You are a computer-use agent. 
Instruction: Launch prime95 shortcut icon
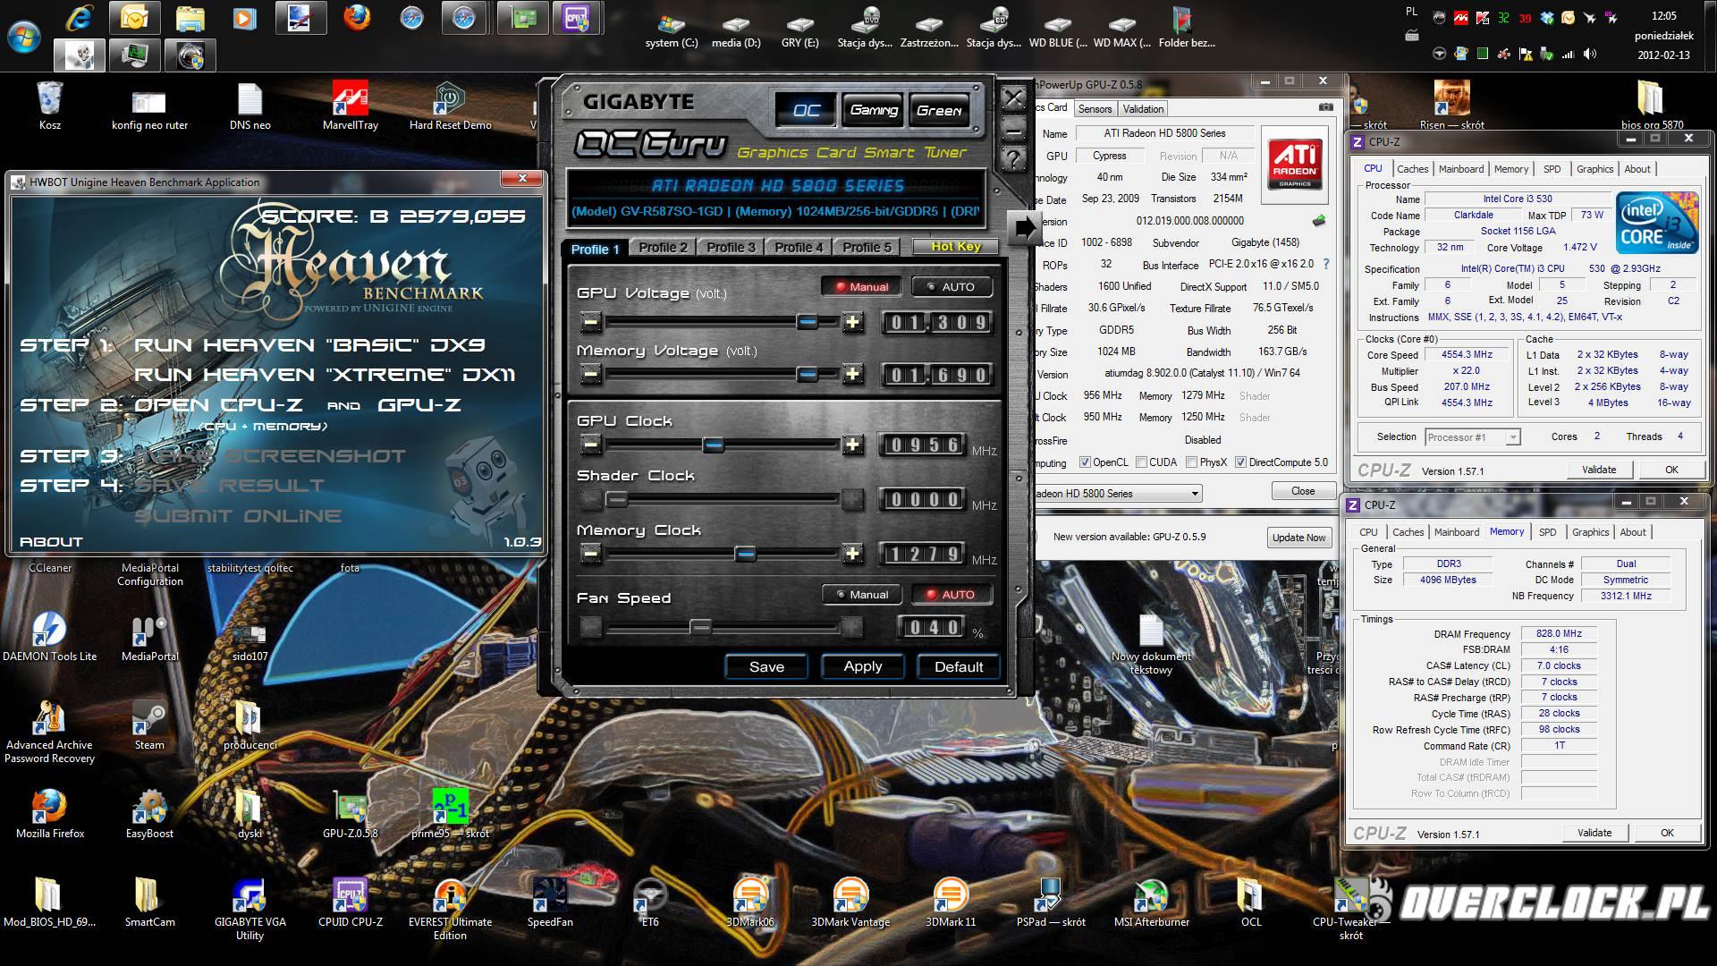pos(450,814)
